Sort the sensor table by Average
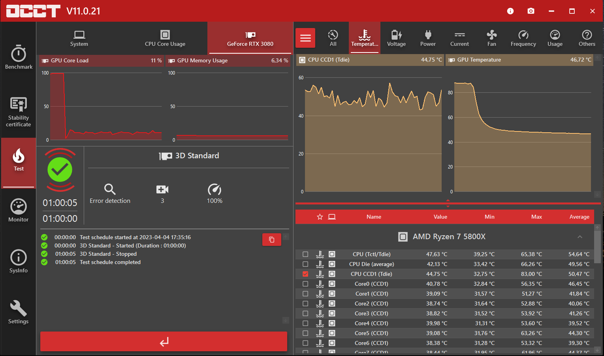This screenshot has width=604, height=356. pos(579,217)
